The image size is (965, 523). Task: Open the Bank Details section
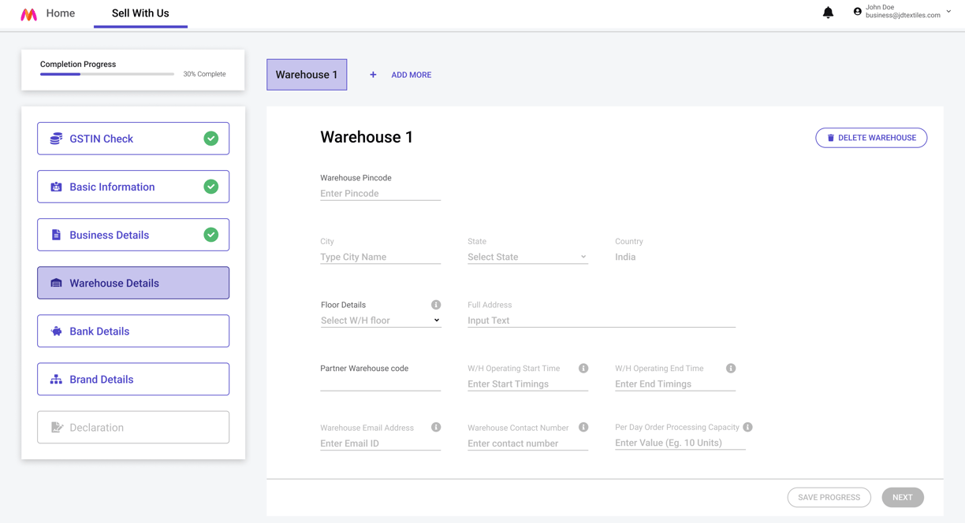pos(133,331)
